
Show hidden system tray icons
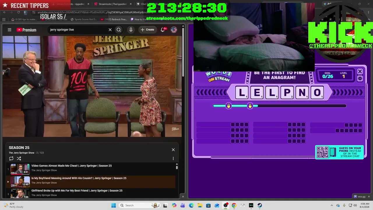tap(332, 205)
